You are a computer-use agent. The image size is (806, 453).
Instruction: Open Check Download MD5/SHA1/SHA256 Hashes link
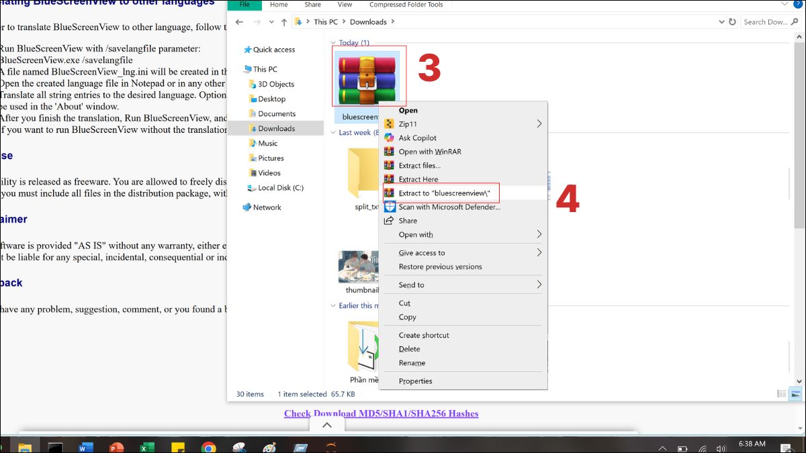381,413
